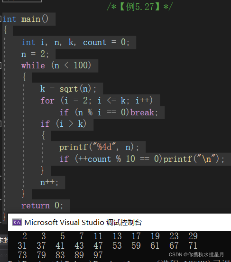
Task: Collapse the int main() function fold marker
Action: (x=0, y=19)
